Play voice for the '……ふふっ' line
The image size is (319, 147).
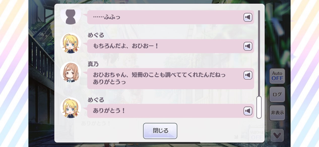tap(248, 17)
